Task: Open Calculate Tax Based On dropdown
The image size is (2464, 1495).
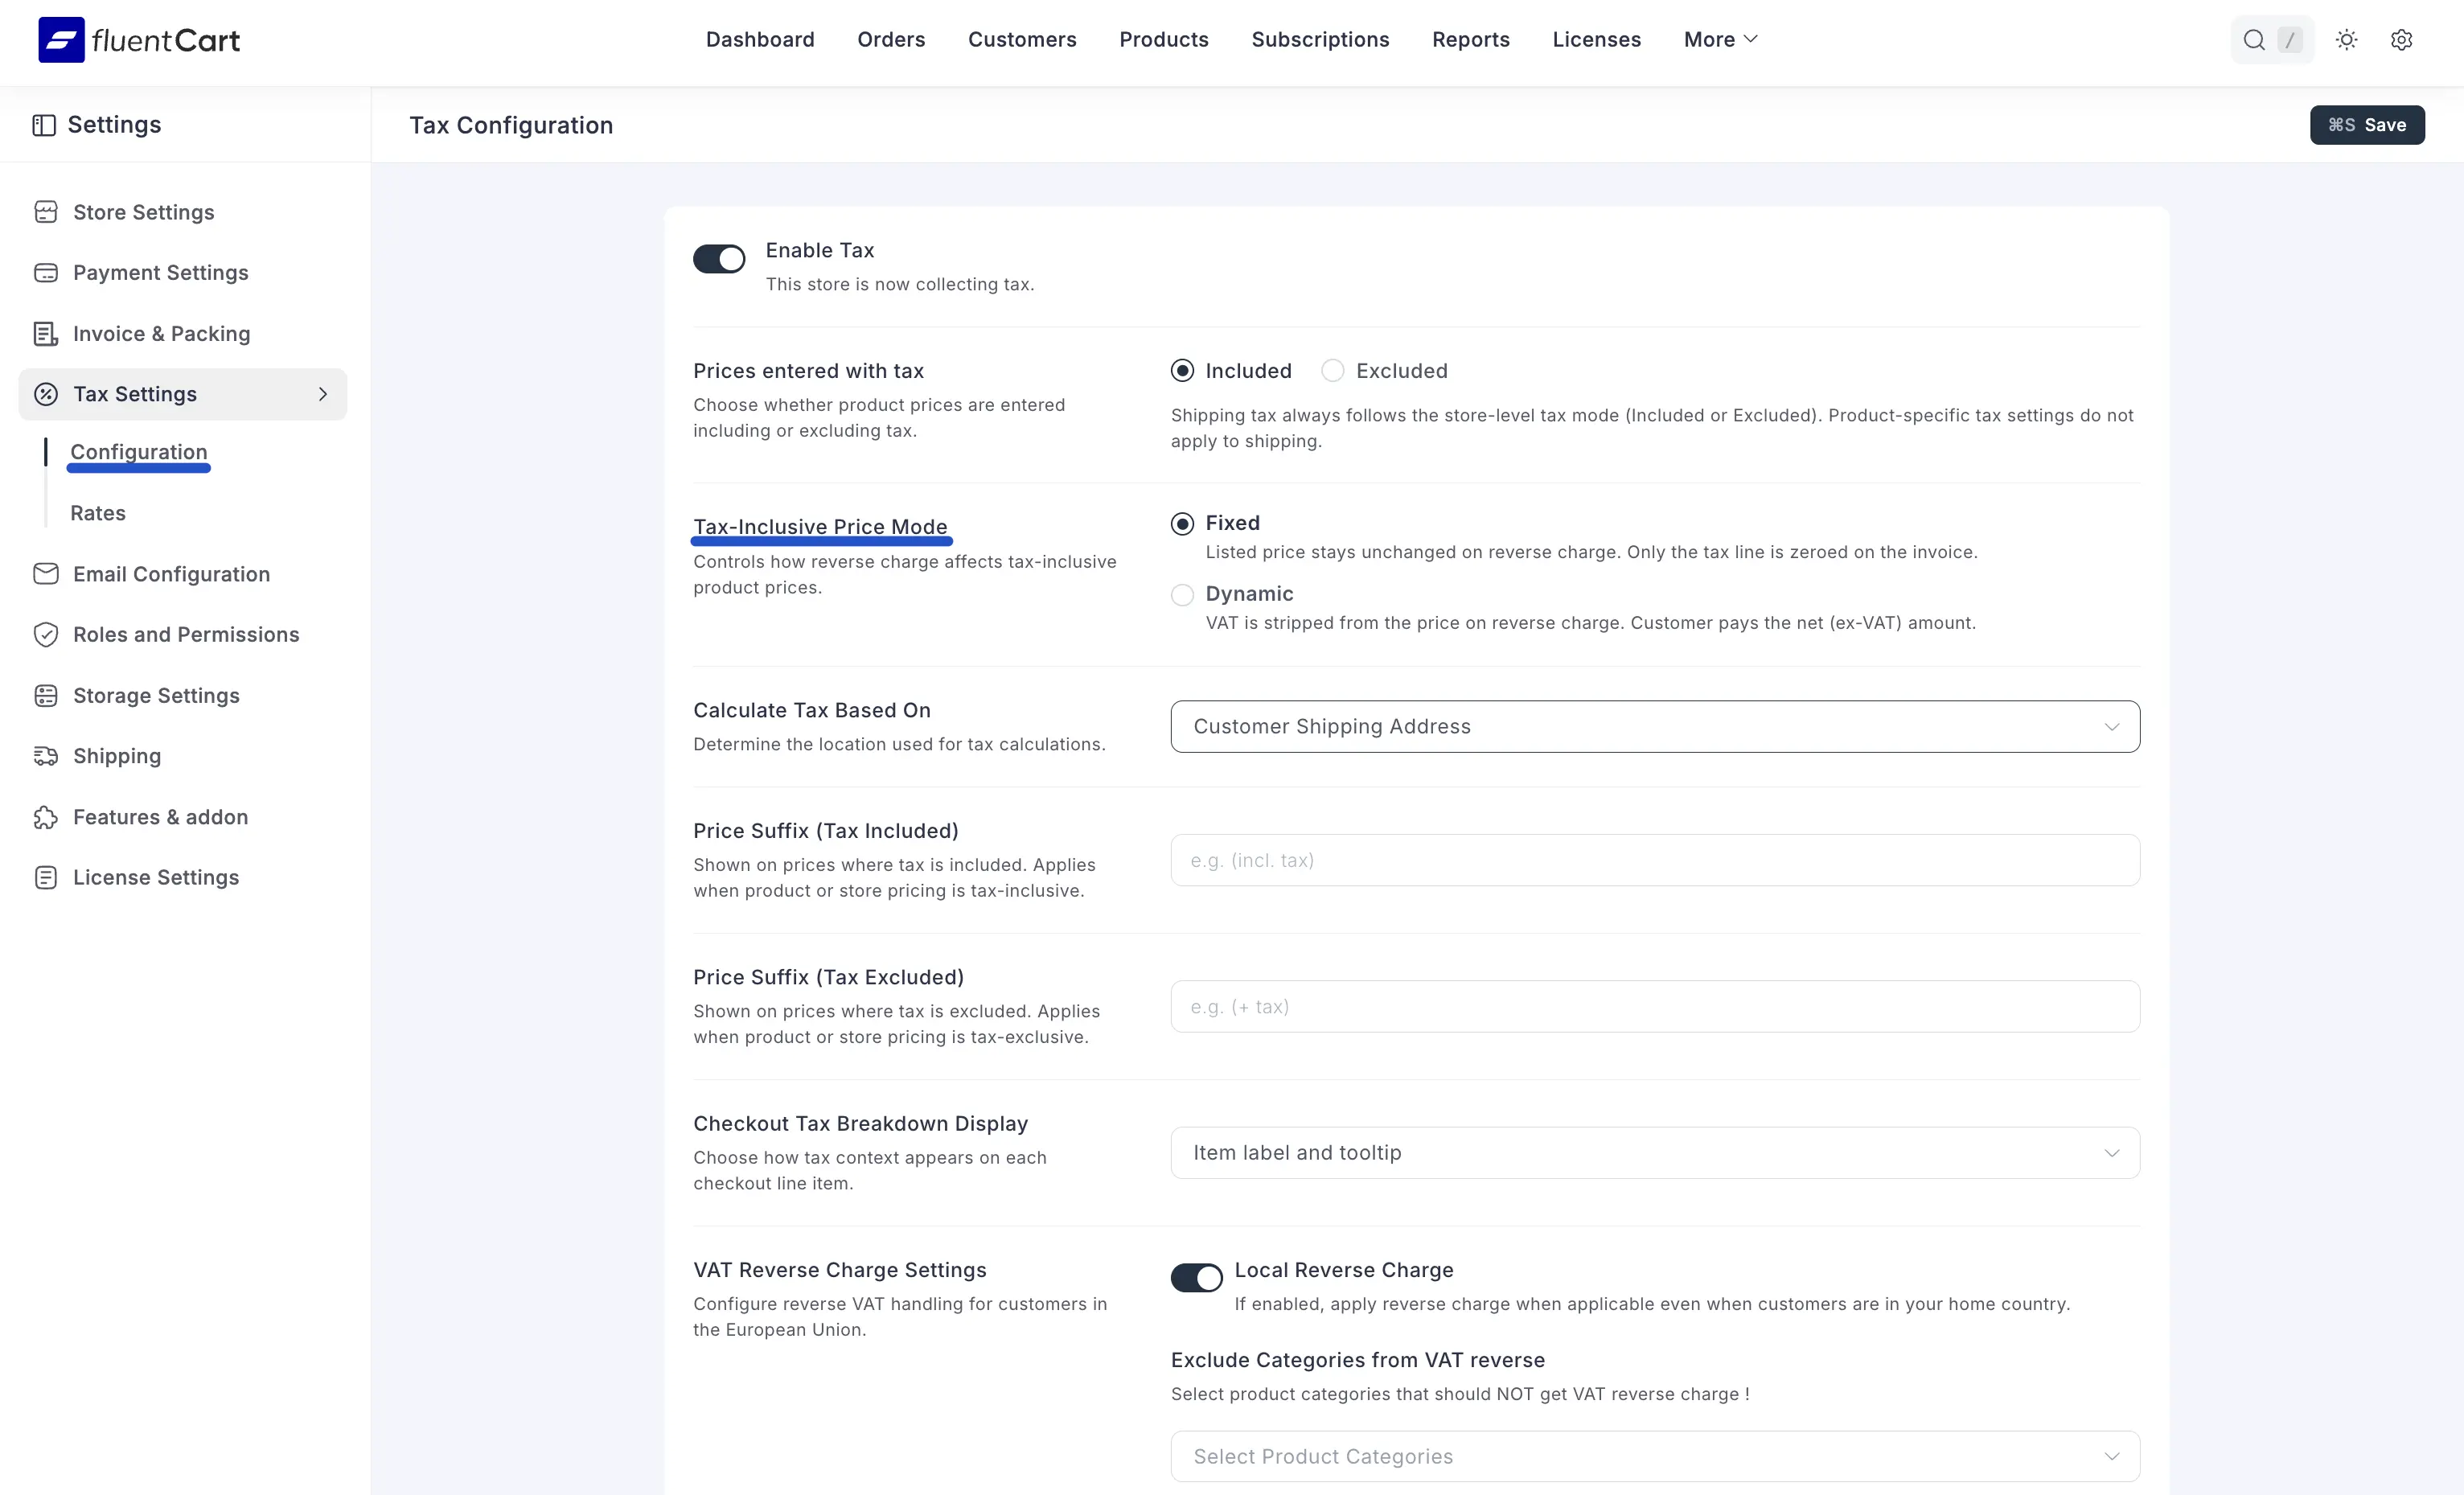Action: (x=1655, y=727)
